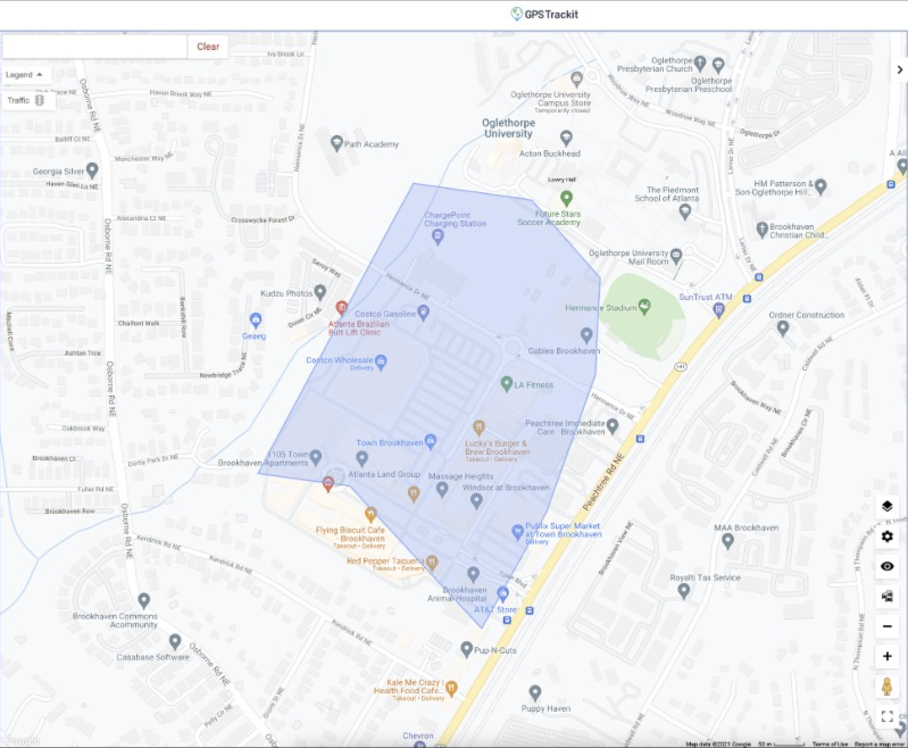Select the Oglethorpe University Mail Room pin
908x748 pixels.
pos(676,256)
